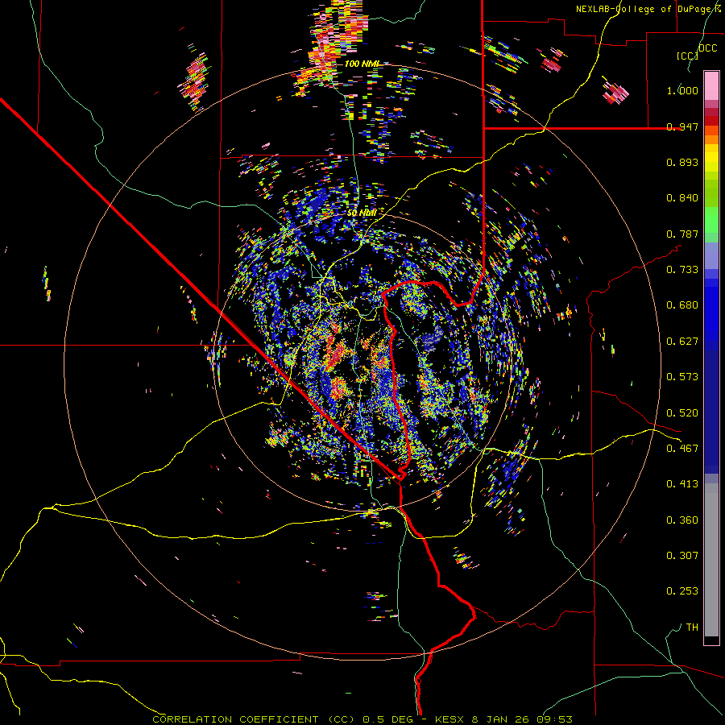Image resolution: width=725 pixels, height=725 pixels.
Task: Pick the bright blue swatch beside the 0.680 value
Action: (x=711, y=307)
